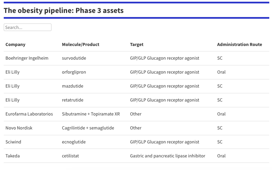The height and width of the screenshot is (170, 272).
Task: Select the Novo Nordisk company cell
Action: pos(19,128)
